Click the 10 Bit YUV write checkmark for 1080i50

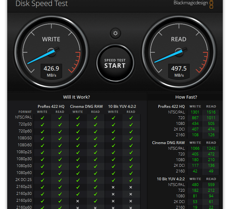(113, 139)
